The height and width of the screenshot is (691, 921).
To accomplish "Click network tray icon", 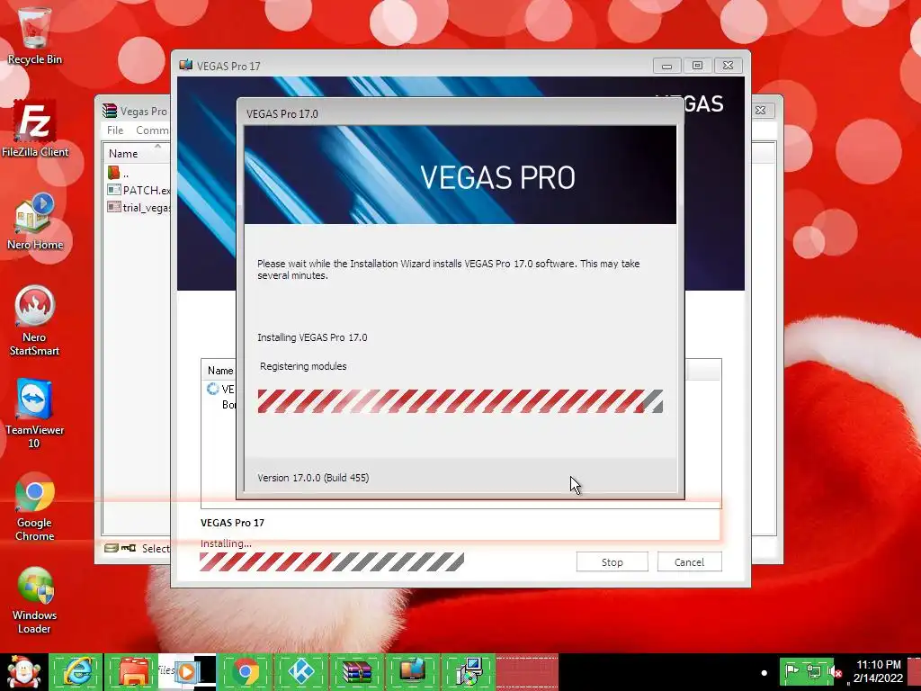I will 813,671.
